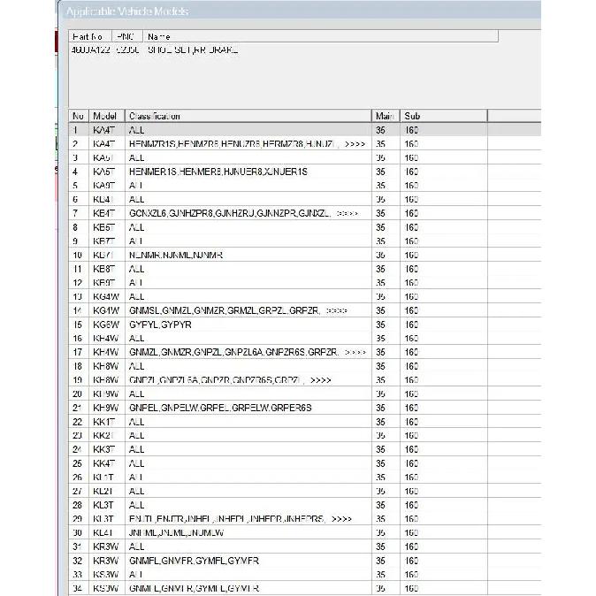
Task: Expand the >>>> marker in row 17
Action: click(355, 352)
